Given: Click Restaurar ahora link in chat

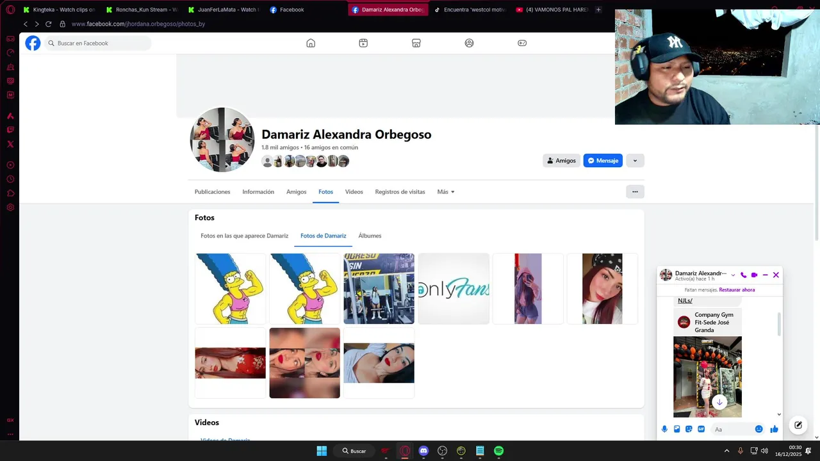Looking at the screenshot, I should (737, 290).
